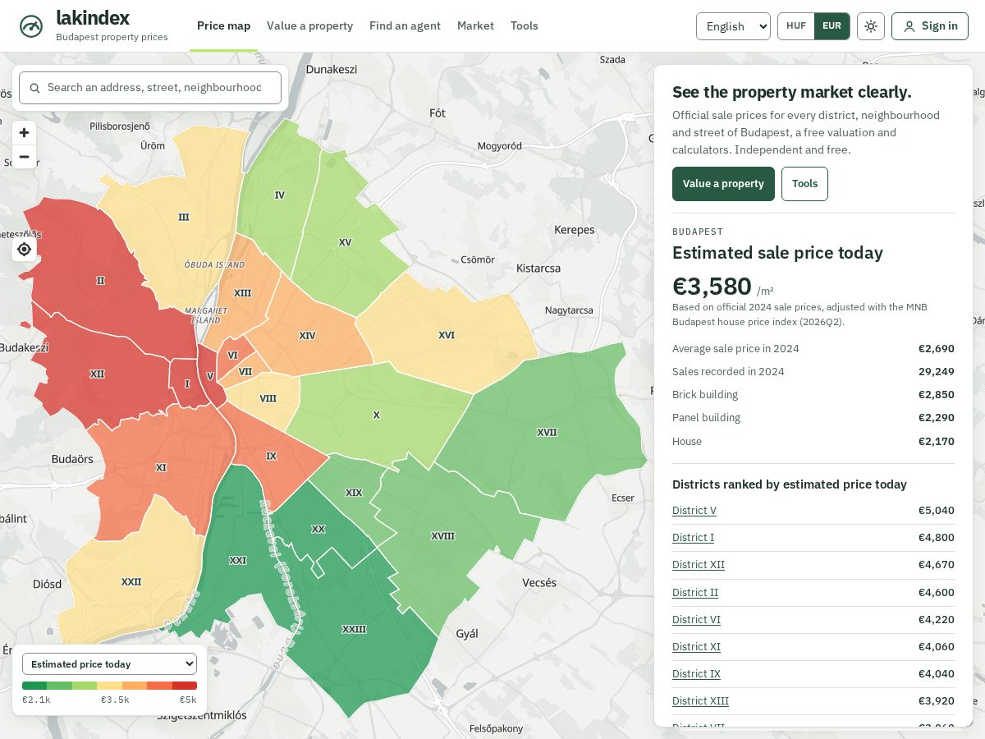Select the Market menu item
The width and height of the screenshot is (985, 739).
[475, 26]
